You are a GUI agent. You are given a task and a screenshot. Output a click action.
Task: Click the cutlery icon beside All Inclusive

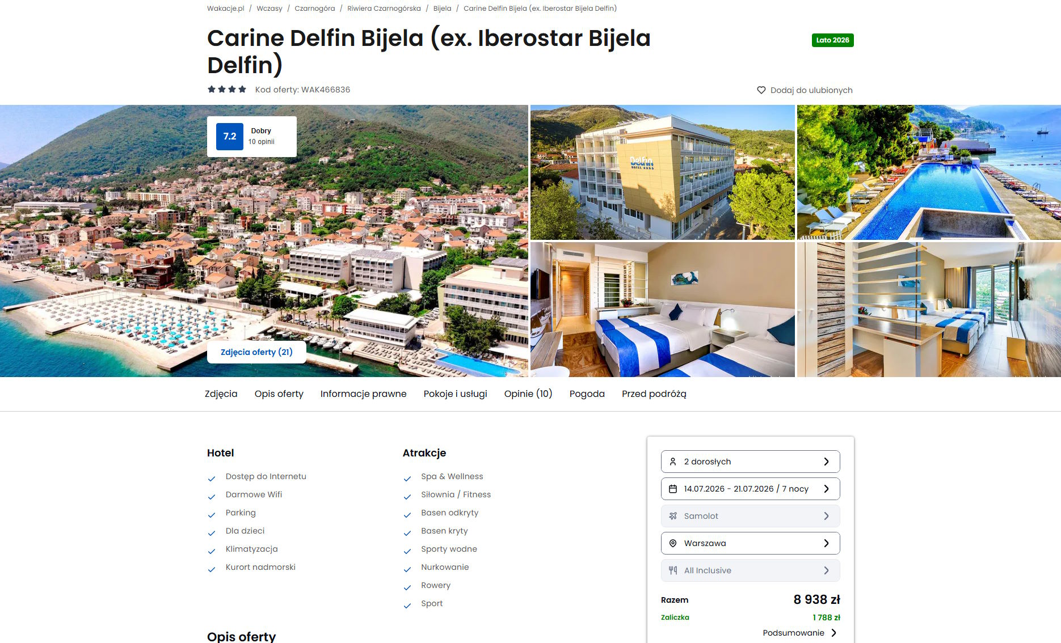click(x=673, y=570)
